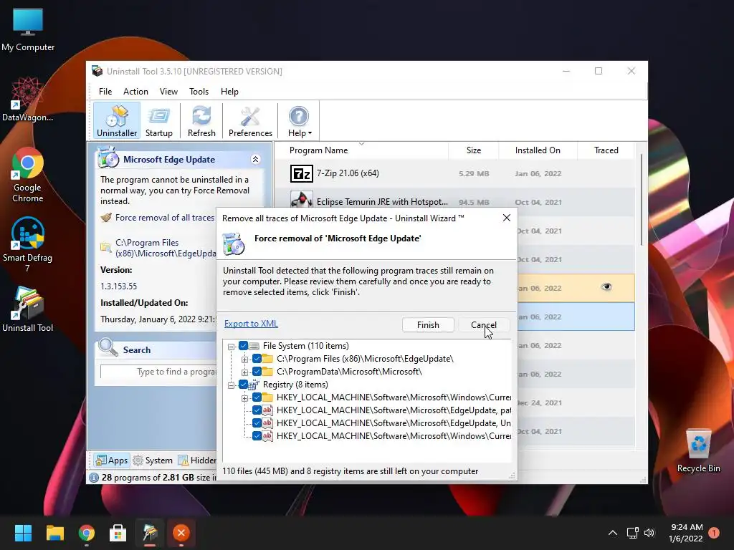Switch to the Startup toolbar icon
The width and height of the screenshot is (734, 550).
point(158,121)
